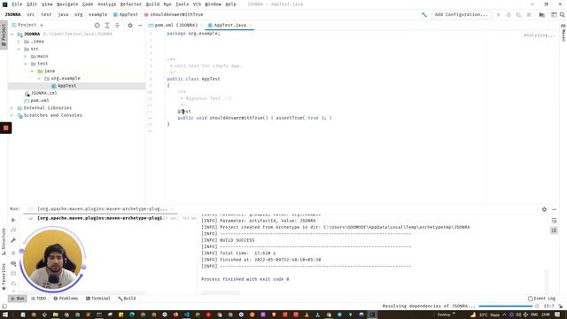The width and height of the screenshot is (567, 319).
Task: Click the maven-archetype-plugin run tab
Action: click(x=103, y=209)
